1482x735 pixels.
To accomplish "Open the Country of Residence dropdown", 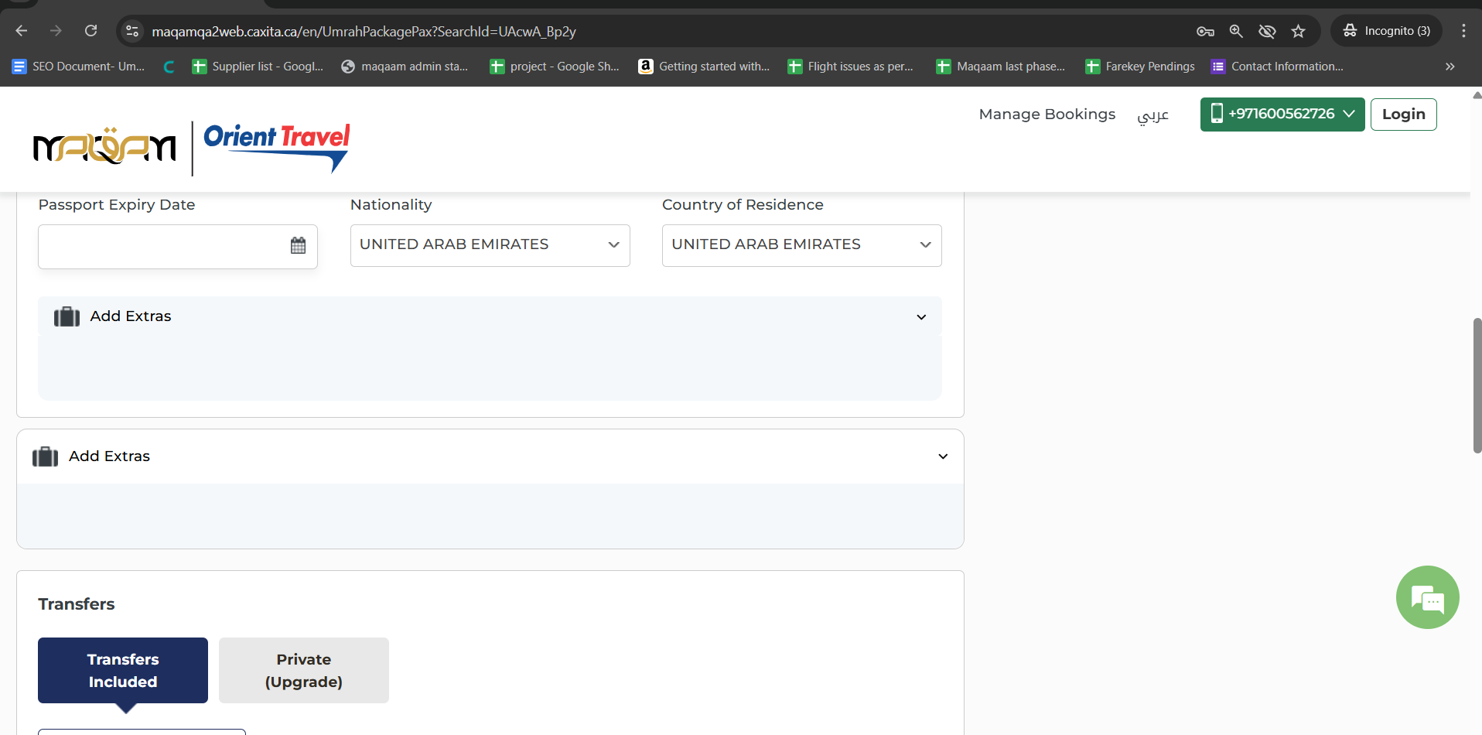I will [x=801, y=245].
